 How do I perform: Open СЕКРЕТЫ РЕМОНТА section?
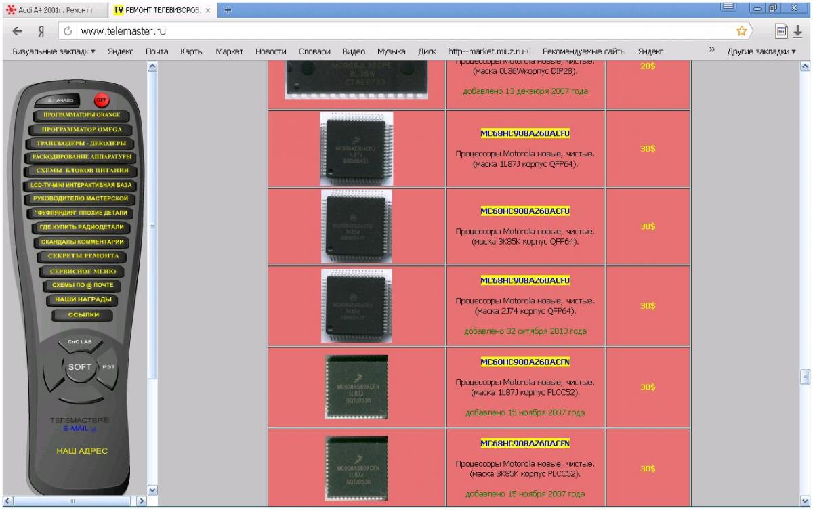(x=82, y=256)
